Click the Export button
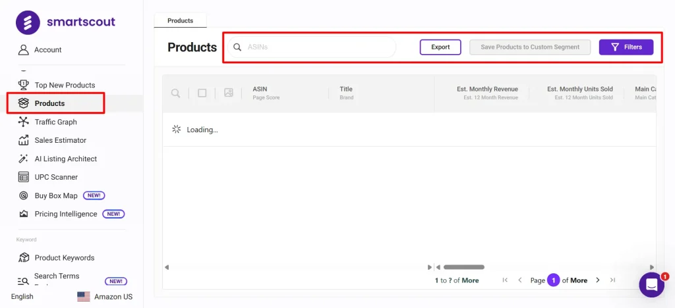 [440, 47]
